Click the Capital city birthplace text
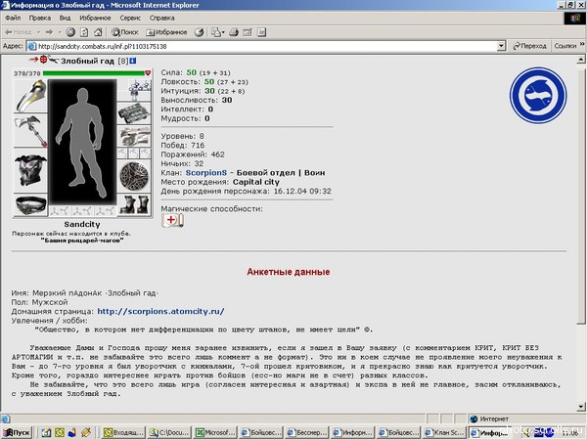This screenshot has height=440, width=587. tap(256, 182)
